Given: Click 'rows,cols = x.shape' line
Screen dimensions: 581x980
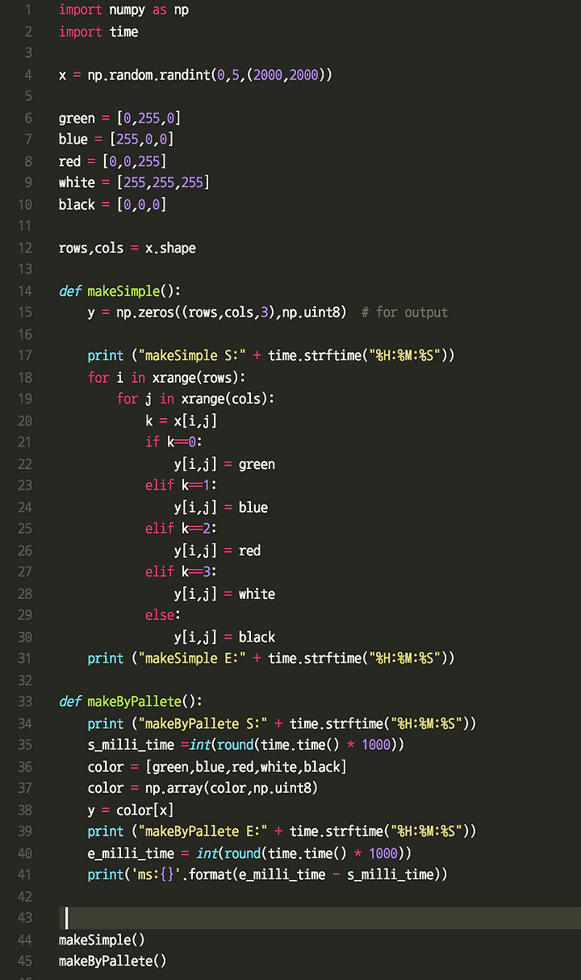Looking at the screenshot, I should [x=127, y=248].
